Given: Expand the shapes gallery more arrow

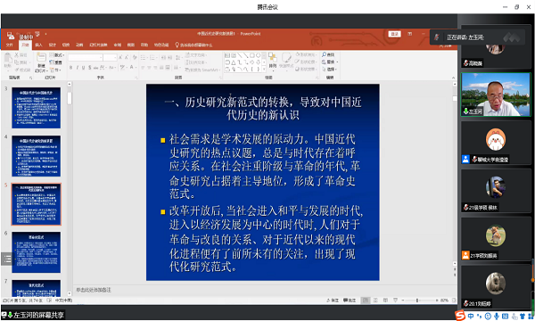Looking at the screenshot, I should (264, 70).
